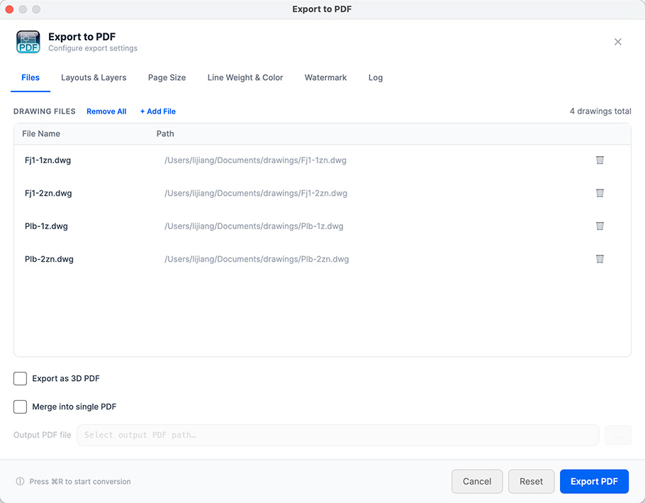Open the Layouts & Layers tab
This screenshot has height=503, width=645.
click(94, 78)
